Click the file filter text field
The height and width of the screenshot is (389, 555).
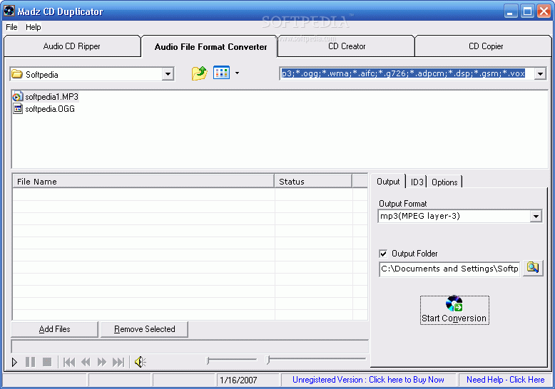click(x=407, y=73)
